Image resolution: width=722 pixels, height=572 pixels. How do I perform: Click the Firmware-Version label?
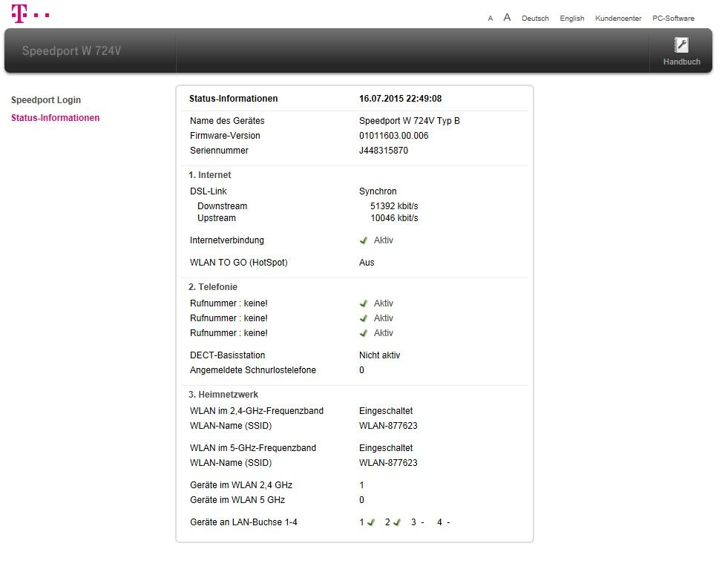point(225,136)
